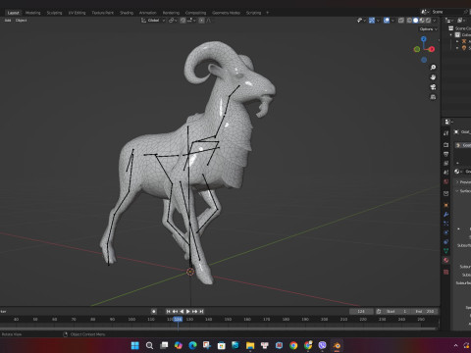This screenshot has width=471, height=353.
Task: Open object type visibility dropdown
Action: tap(361, 21)
